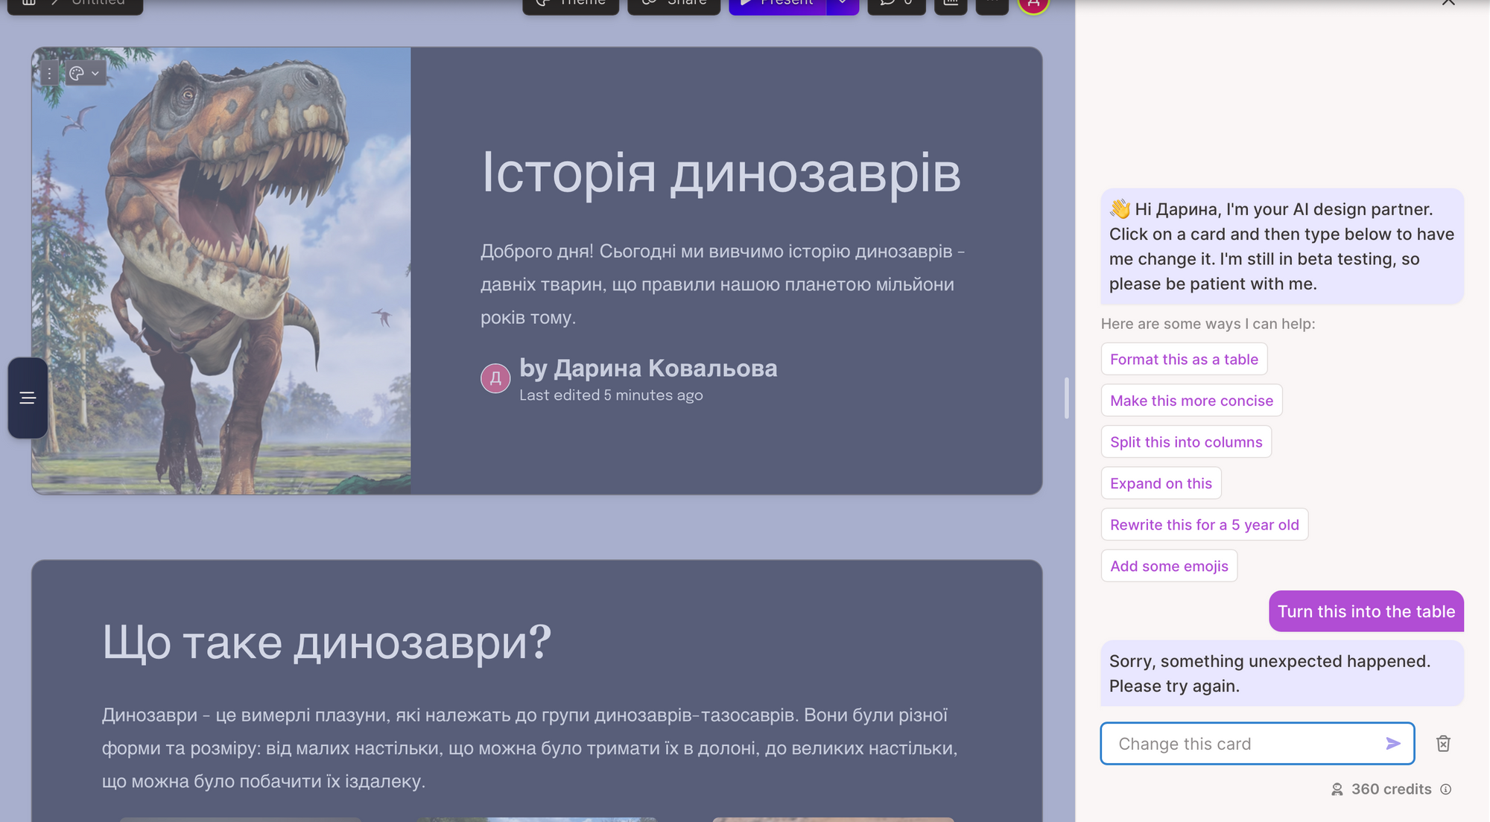Choose 'Expand on this' suggestion
The width and height of the screenshot is (1490, 822).
(1161, 483)
